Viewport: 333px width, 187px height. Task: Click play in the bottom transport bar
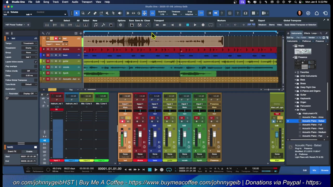tap(156, 170)
